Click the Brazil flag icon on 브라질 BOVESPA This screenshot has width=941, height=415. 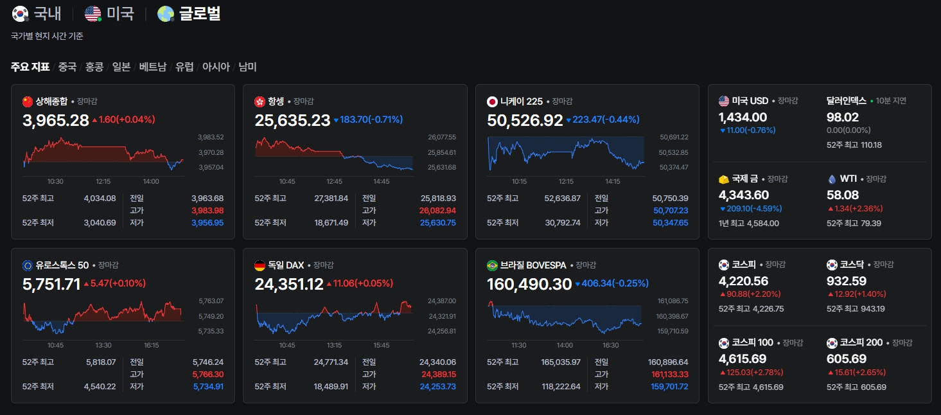coord(492,265)
